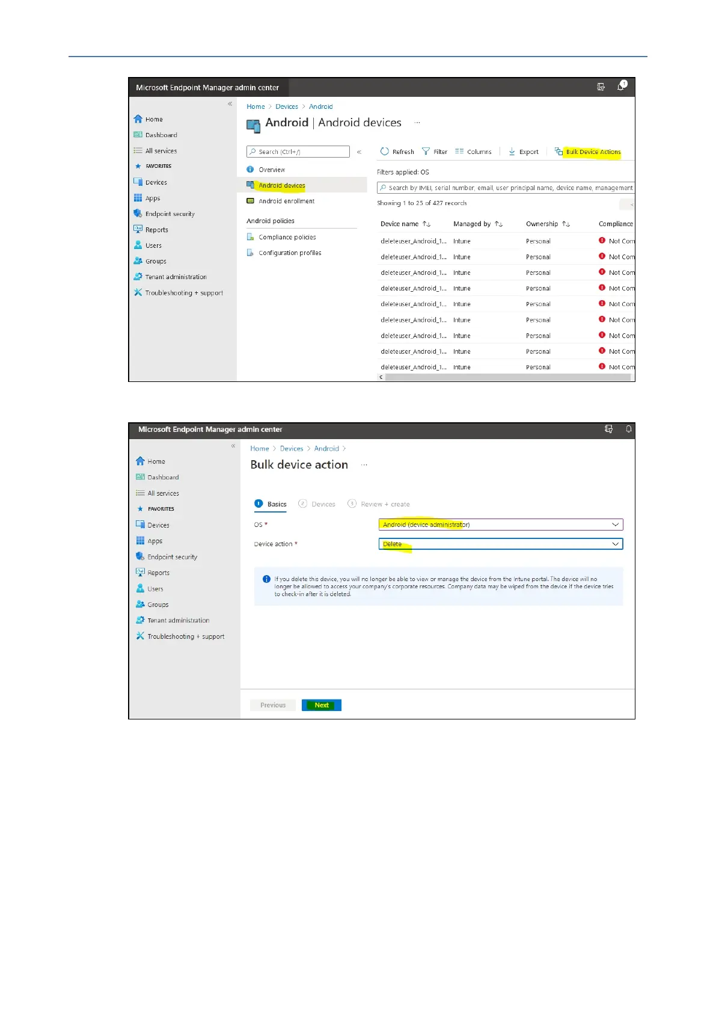
Task: Click the Devices breadcrumb link in top screenshot
Action: 287,106
